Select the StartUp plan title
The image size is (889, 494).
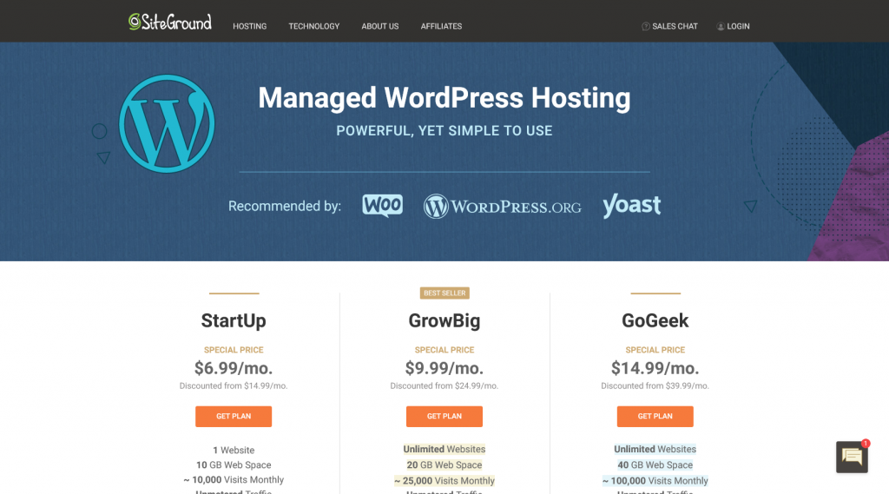234,320
